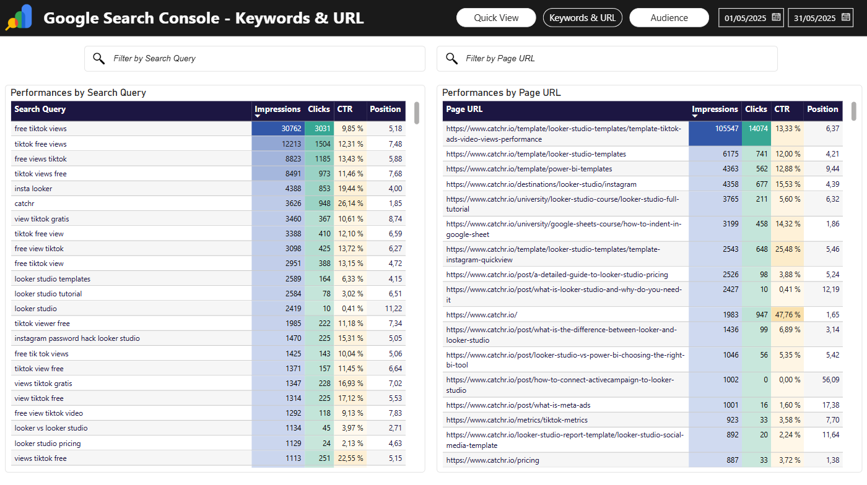Click sort arrow under Search Query Impressions header
The image size is (867, 485).
click(258, 116)
